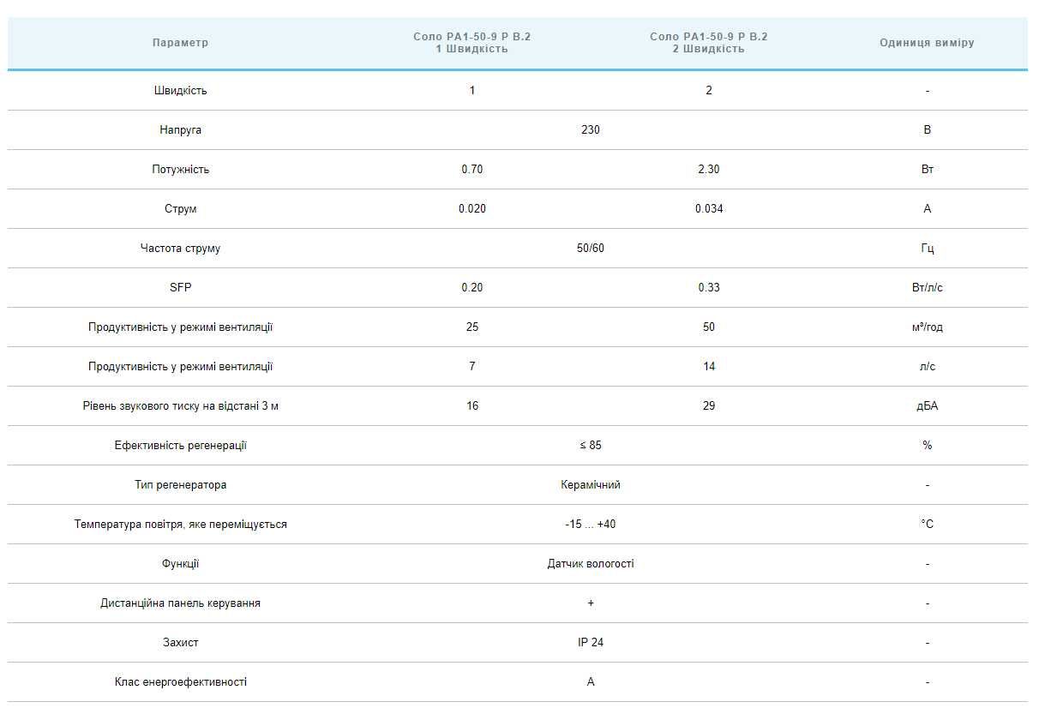Viewport: 1051px width, 714px height.
Task: Select airflow value "50" in м³/год row
Action: point(709,327)
